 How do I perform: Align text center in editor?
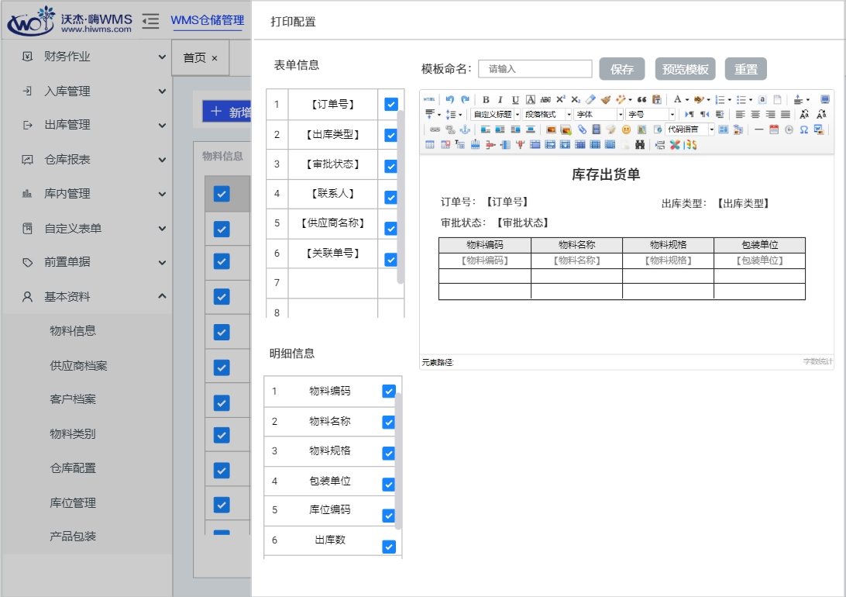755,115
